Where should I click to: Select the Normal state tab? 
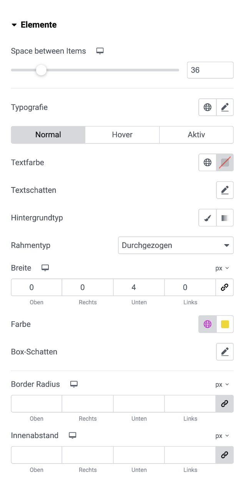[x=48, y=135]
